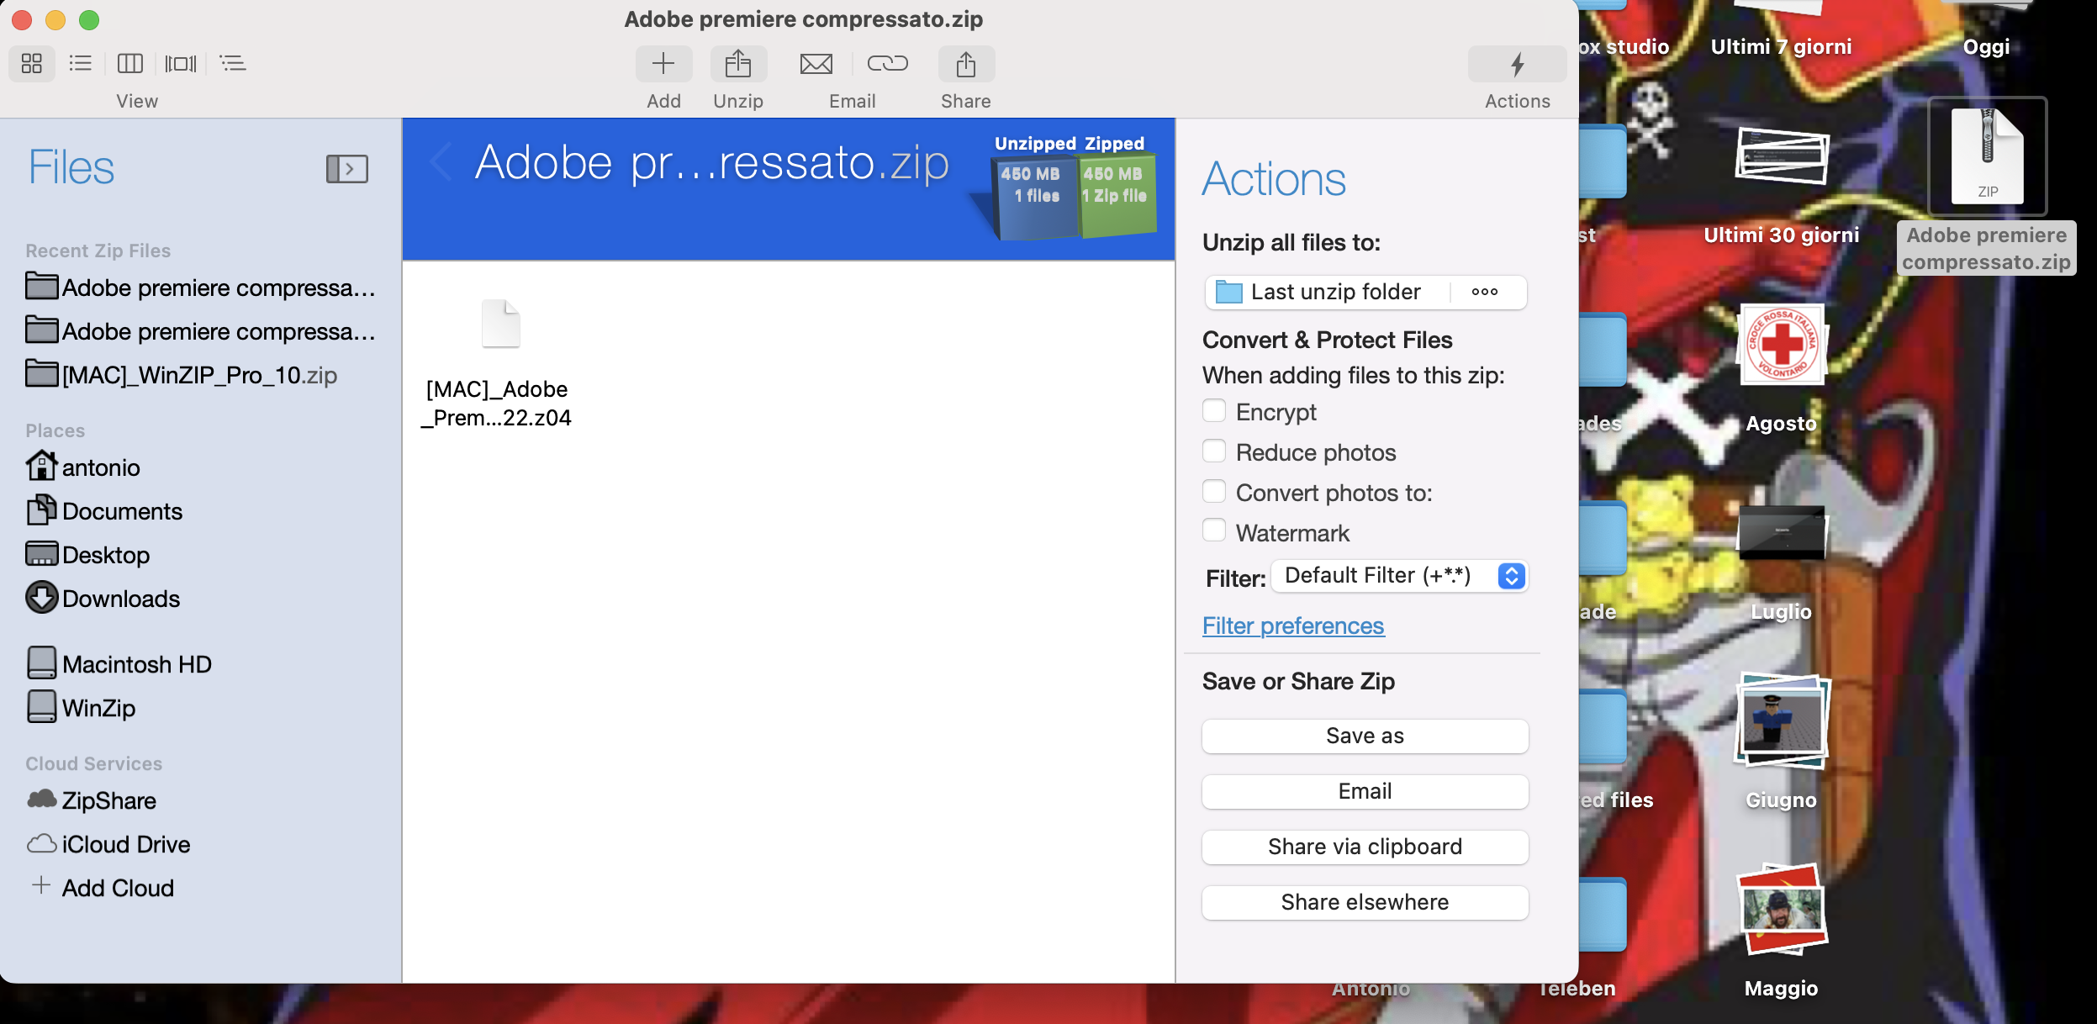Viewport: 2097px width, 1024px height.
Task: Enable the Watermark checkbox
Action: pyautogui.click(x=1213, y=531)
